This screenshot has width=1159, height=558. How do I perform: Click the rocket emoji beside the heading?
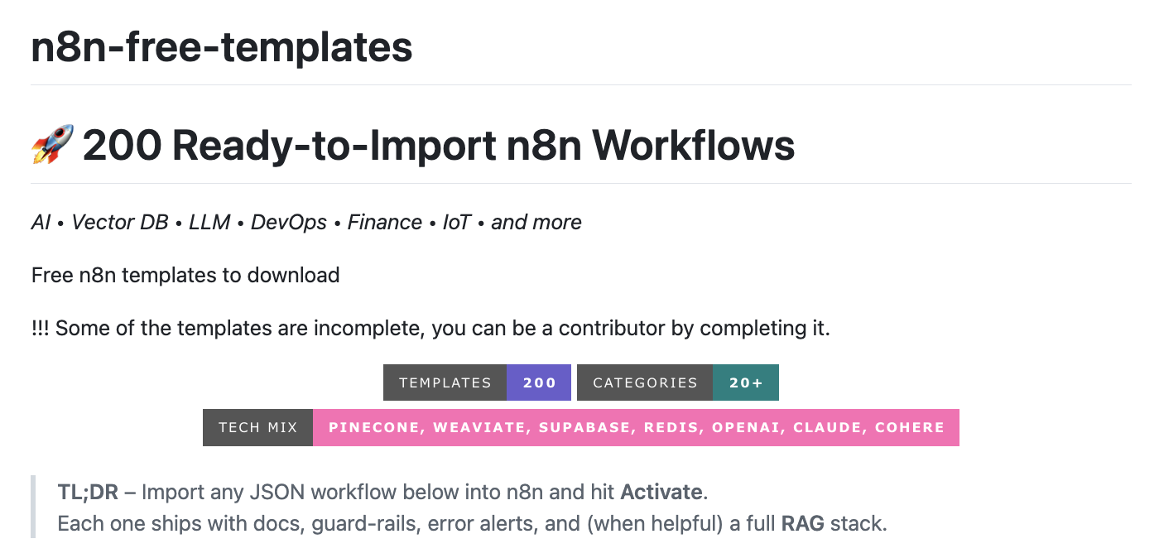pyautogui.click(x=52, y=145)
